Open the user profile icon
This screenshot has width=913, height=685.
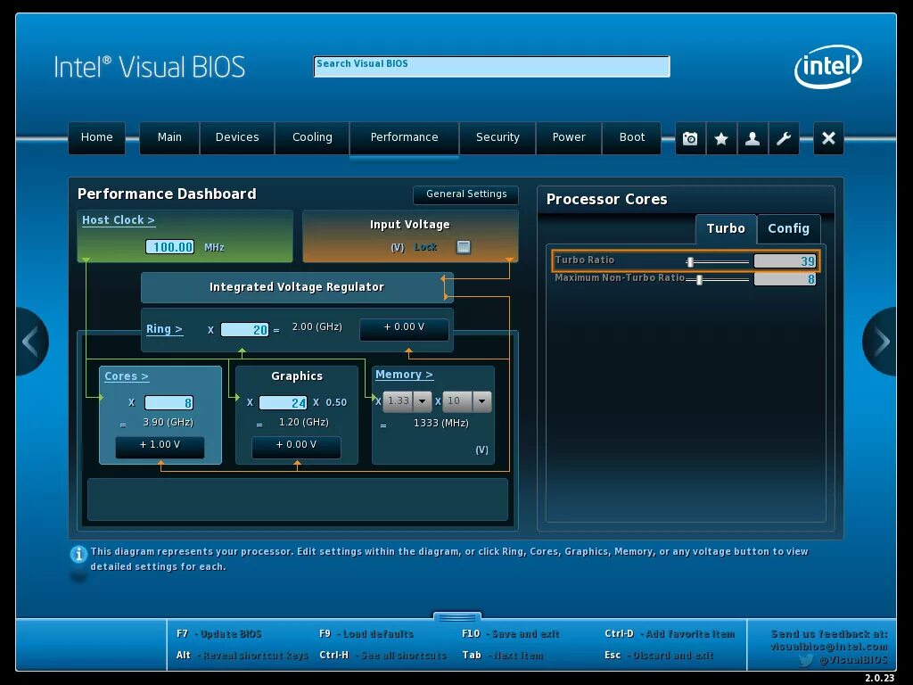coord(753,138)
